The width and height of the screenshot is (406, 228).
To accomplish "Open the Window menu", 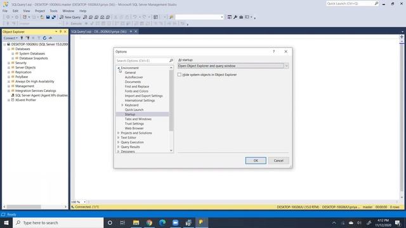I will point(69,11).
